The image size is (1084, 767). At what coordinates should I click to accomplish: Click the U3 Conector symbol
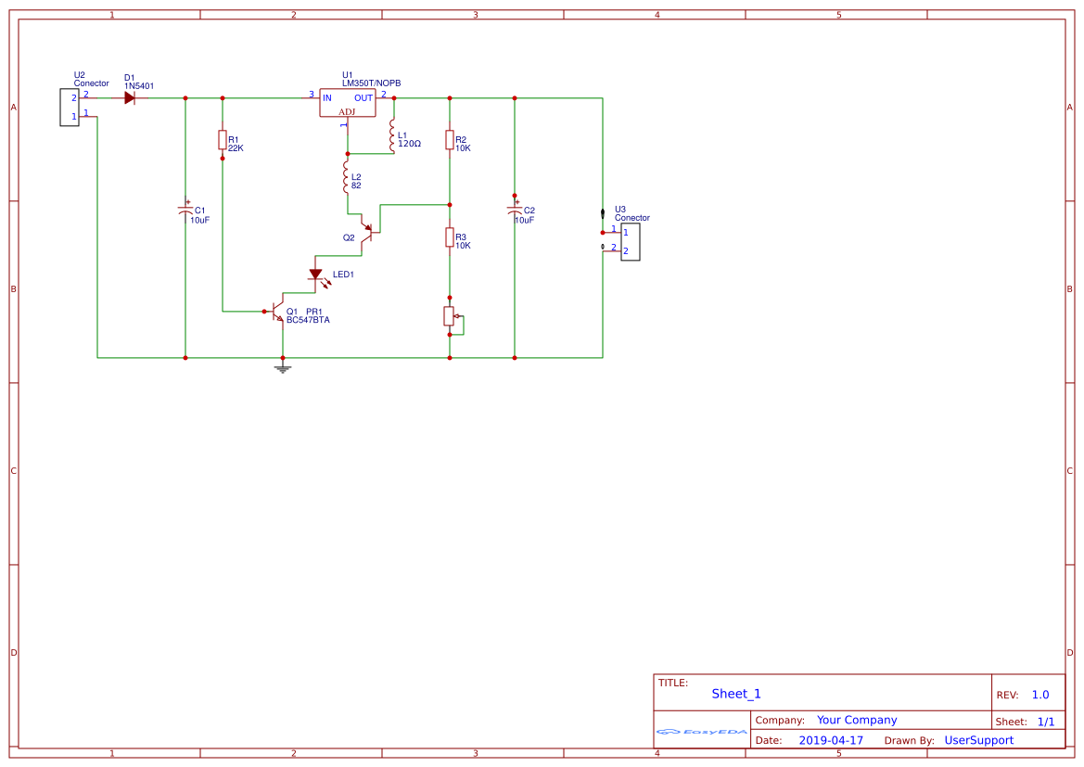tap(630, 241)
